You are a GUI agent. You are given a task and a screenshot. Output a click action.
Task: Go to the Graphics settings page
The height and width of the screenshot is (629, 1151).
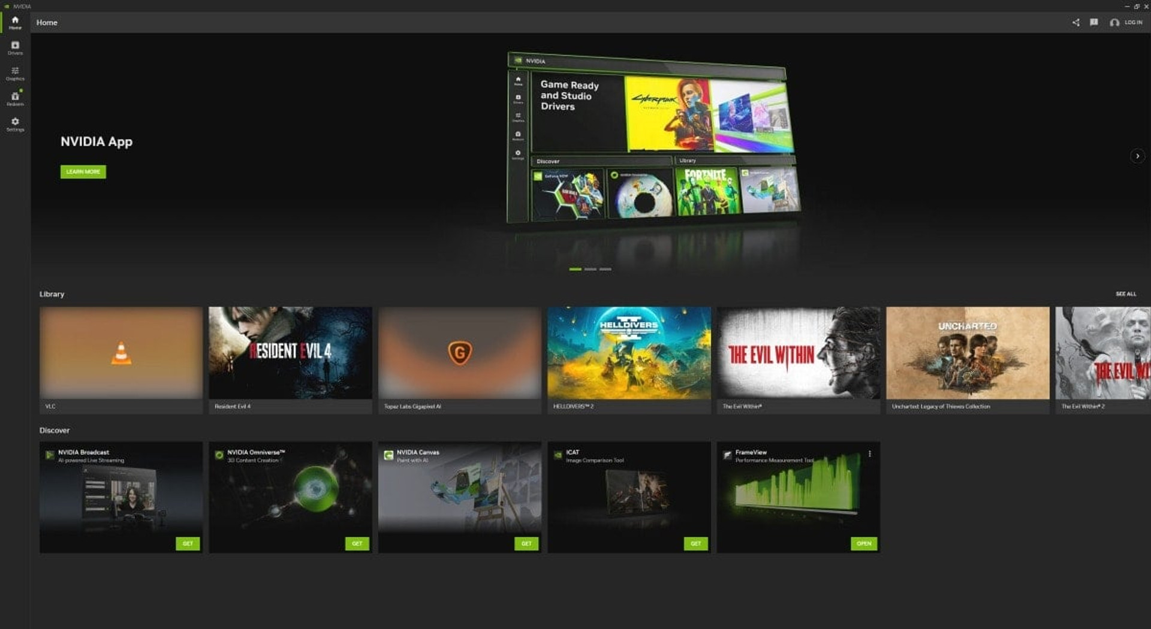[x=15, y=74]
